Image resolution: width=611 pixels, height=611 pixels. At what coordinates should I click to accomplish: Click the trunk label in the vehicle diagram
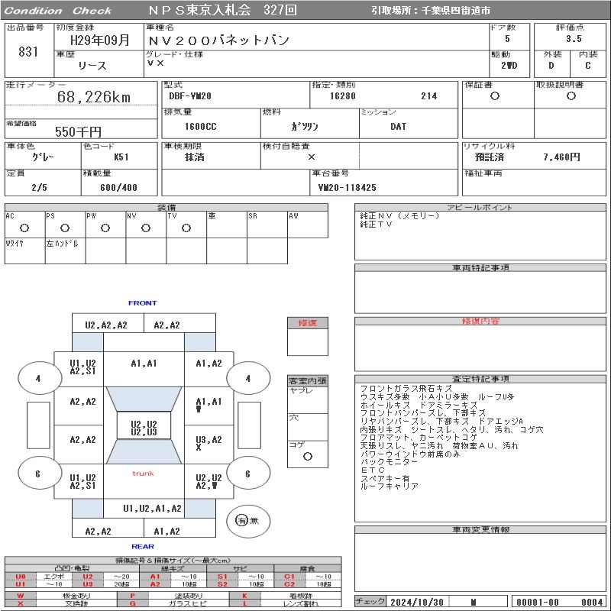point(143,474)
